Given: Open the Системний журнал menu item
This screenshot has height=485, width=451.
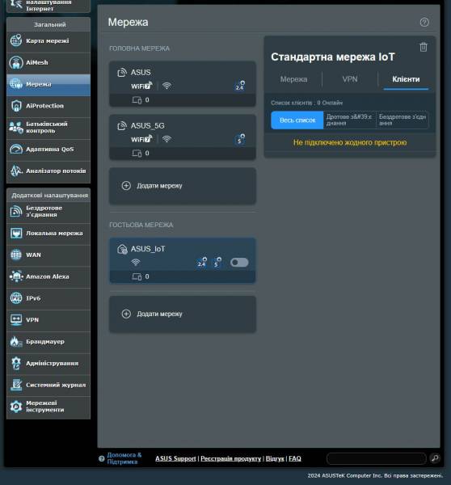Looking at the screenshot, I should pos(48,385).
